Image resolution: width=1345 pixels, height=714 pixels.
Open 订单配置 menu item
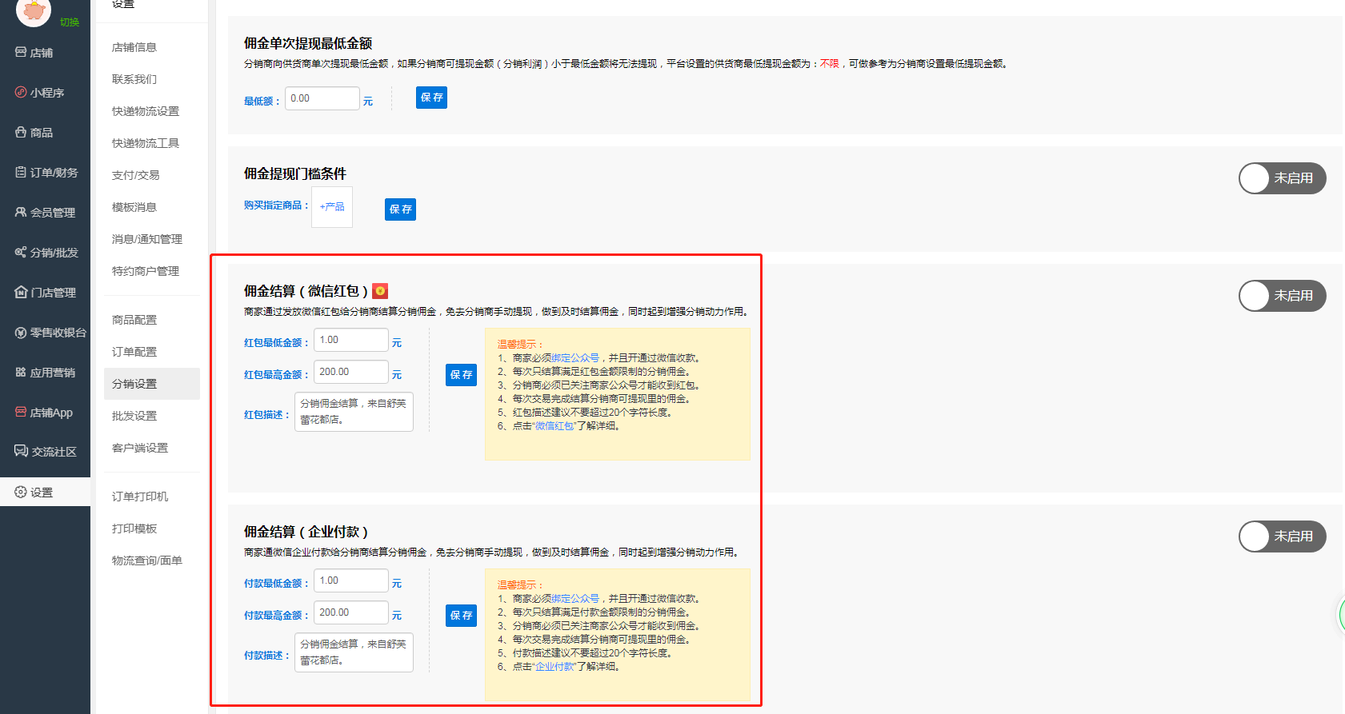point(134,352)
